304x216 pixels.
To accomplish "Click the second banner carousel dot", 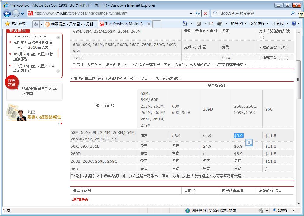I will pos(61,123).
